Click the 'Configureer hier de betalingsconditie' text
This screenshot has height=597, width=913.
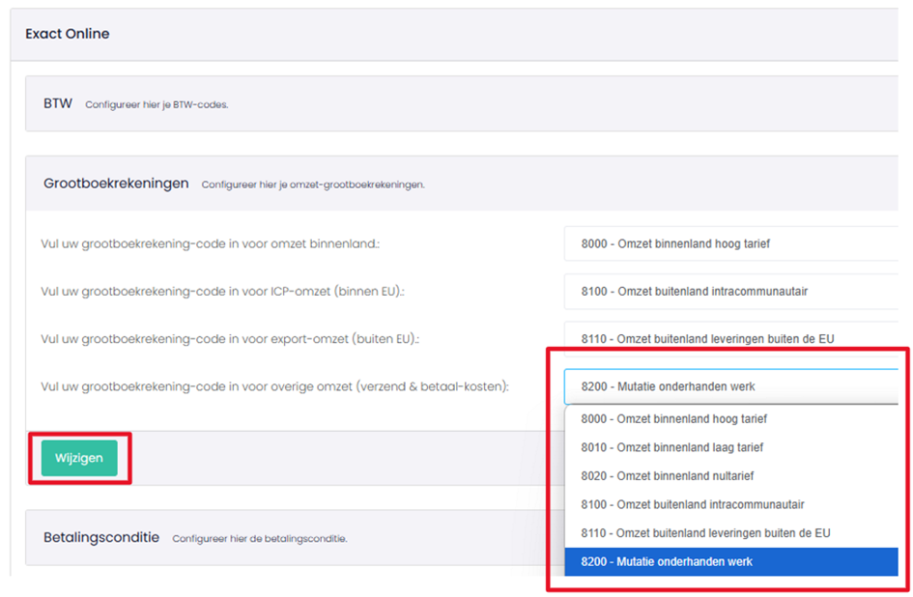[260, 539]
